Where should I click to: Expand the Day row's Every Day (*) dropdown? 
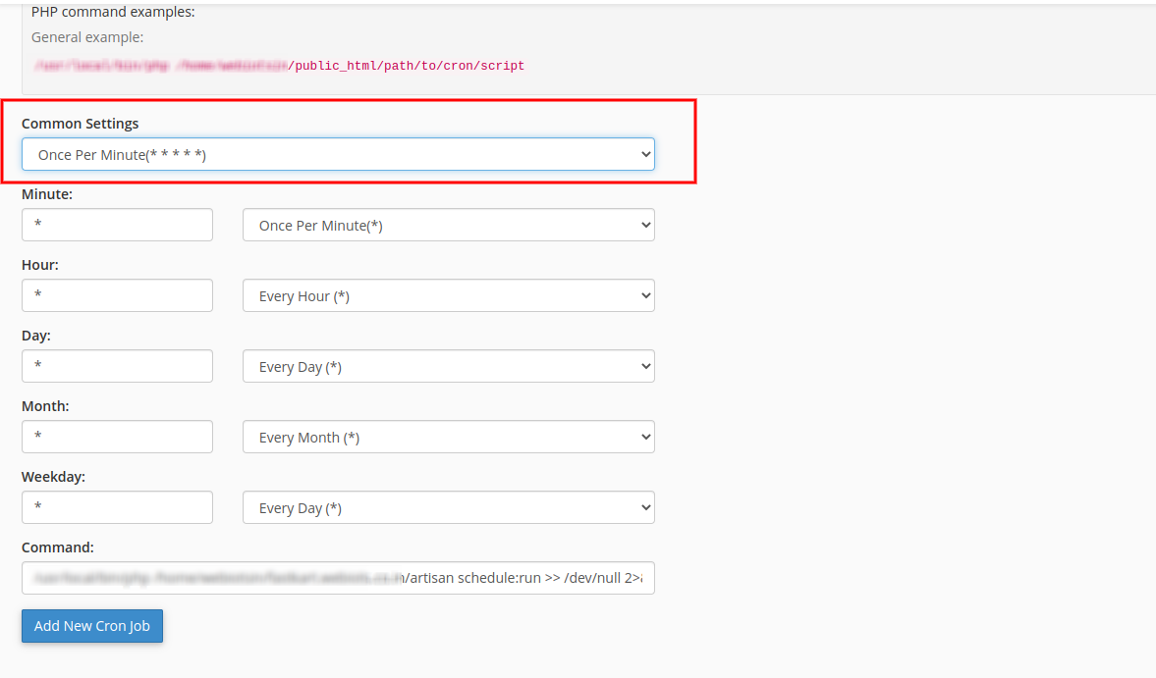[448, 366]
